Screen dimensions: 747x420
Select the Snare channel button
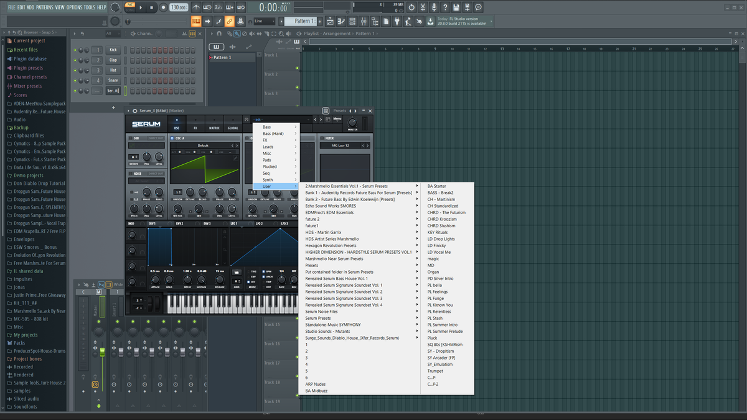coord(113,80)
